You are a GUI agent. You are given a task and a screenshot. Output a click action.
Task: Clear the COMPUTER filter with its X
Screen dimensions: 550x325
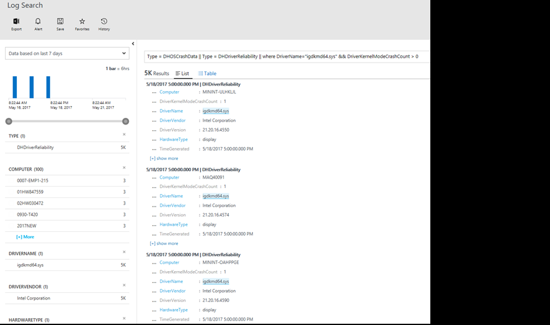click(124, 167)
